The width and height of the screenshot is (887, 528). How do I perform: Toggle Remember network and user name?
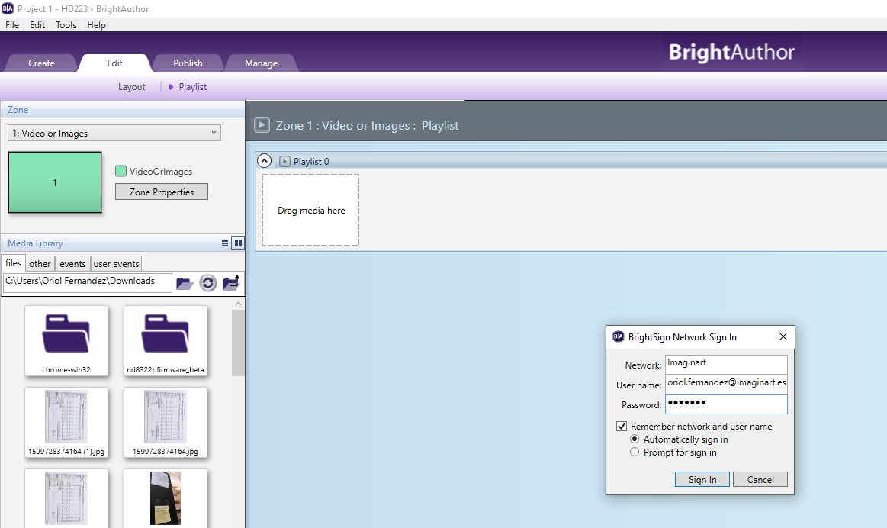click(622, 426)
